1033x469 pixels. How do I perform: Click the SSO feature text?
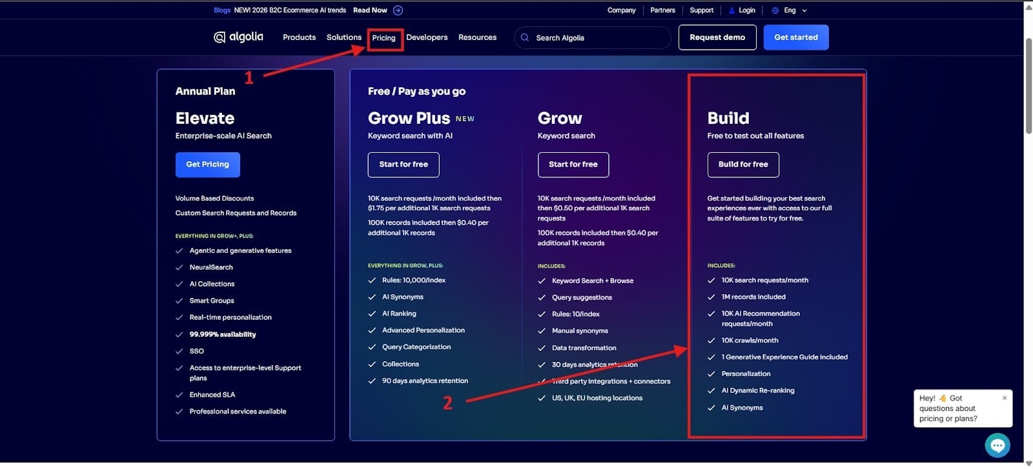197,351
